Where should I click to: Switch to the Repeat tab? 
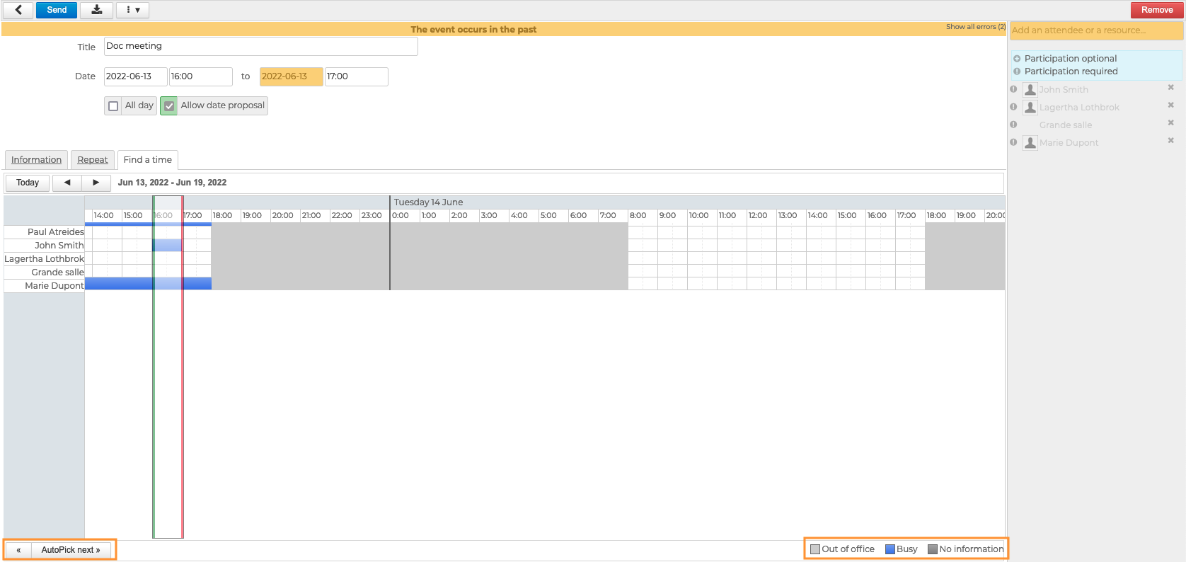tap(93, 160)
